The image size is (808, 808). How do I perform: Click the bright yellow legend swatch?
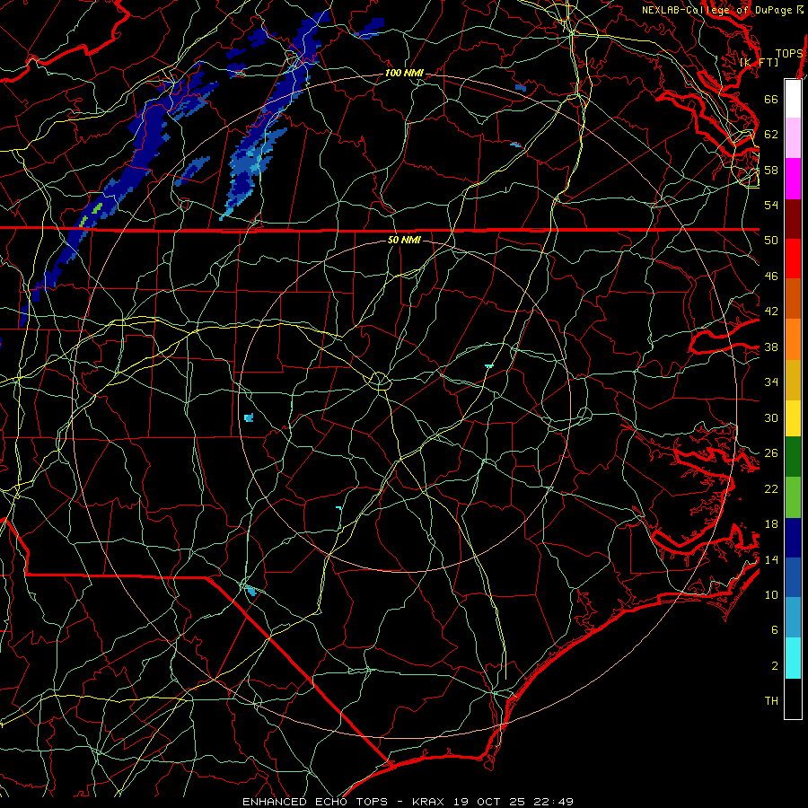pyautogui.click(x=793, y=418)
